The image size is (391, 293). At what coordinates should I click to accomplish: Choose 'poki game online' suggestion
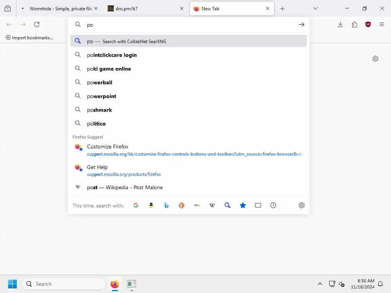[x=189, y=69]
